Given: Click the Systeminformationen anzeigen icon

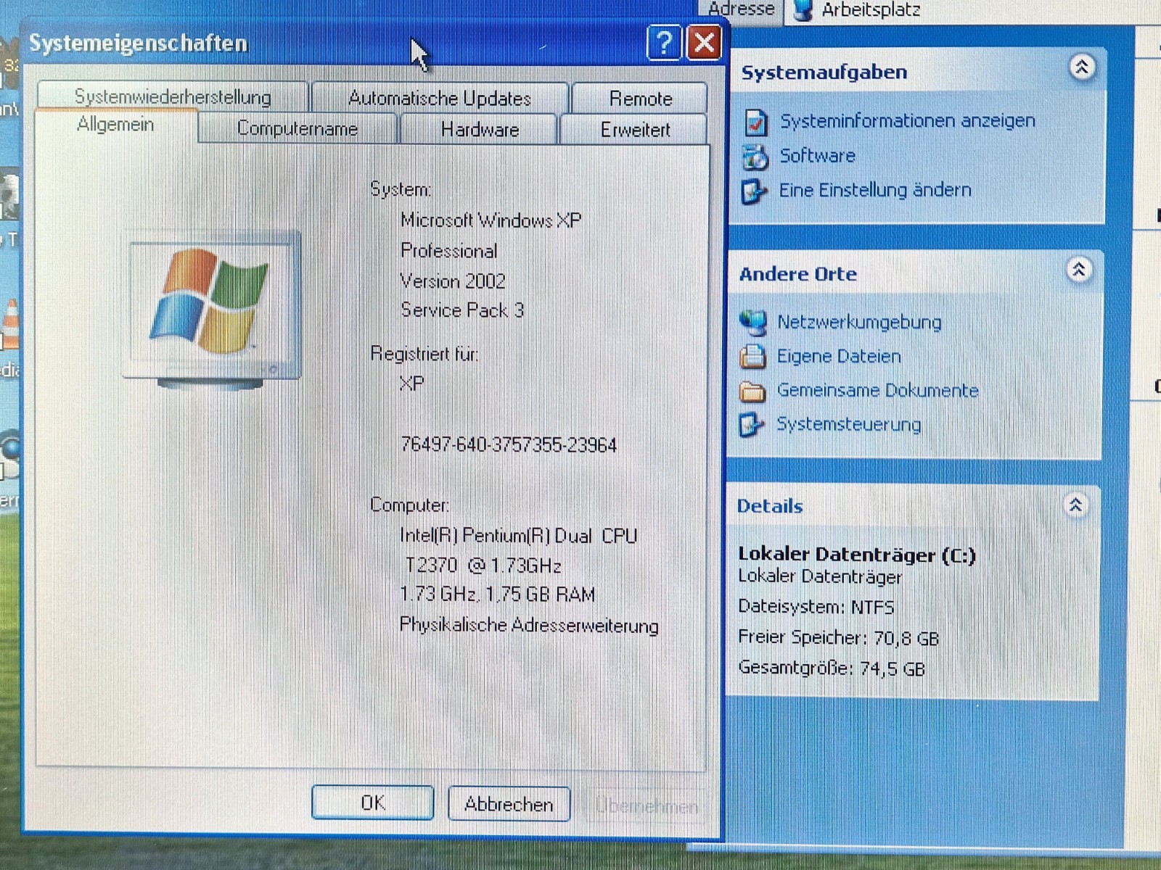Looking at the screenshot, I should [755, 122].
